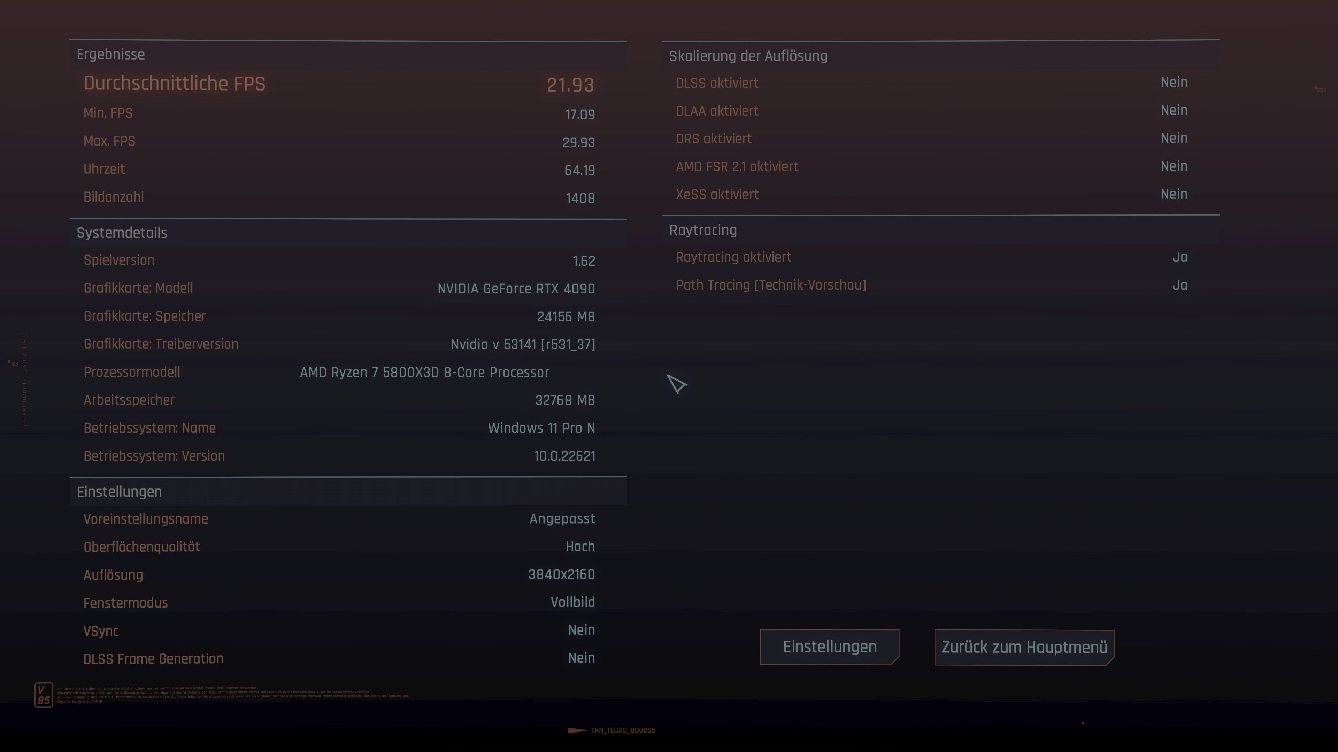The image size is (1338, 752).
Task: Click the AMD FSR 2.1 aktiviert label
Action: (737, 167)
